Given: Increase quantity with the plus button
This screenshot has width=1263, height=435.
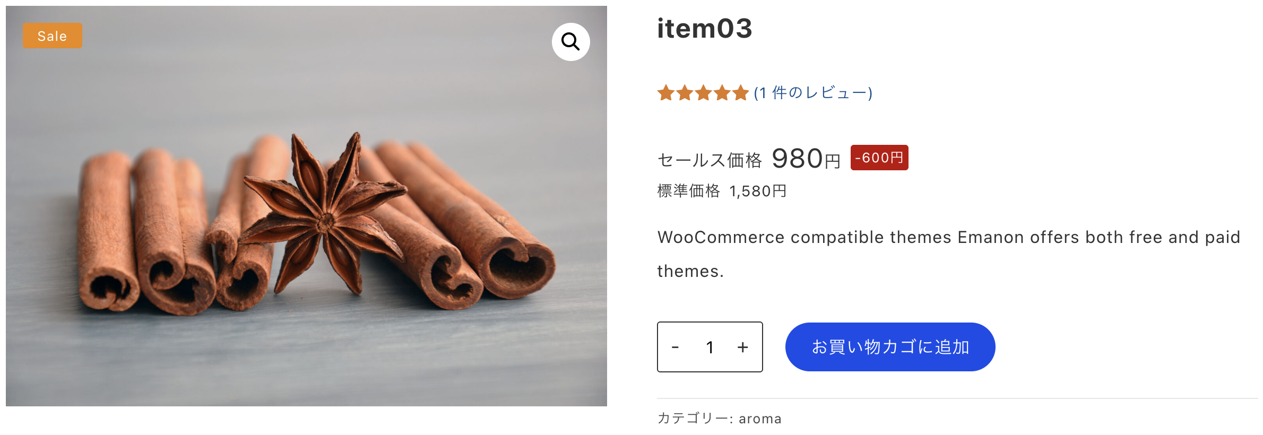Looking at the screenshot, I should [x=742, y=347].
